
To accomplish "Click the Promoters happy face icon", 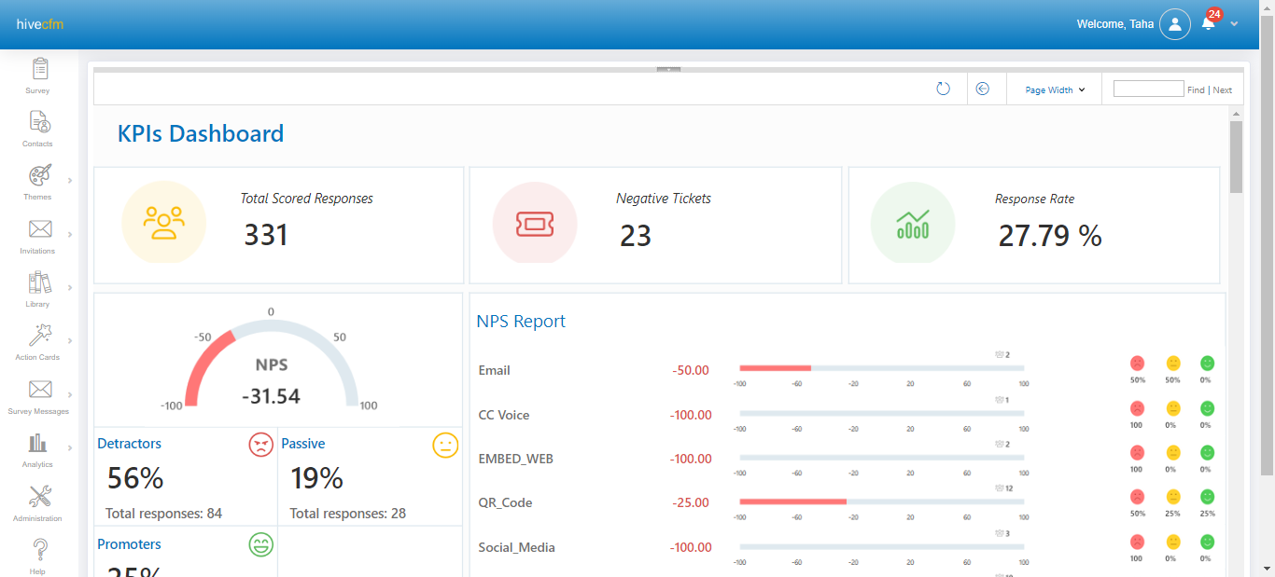I will point(260,544).
